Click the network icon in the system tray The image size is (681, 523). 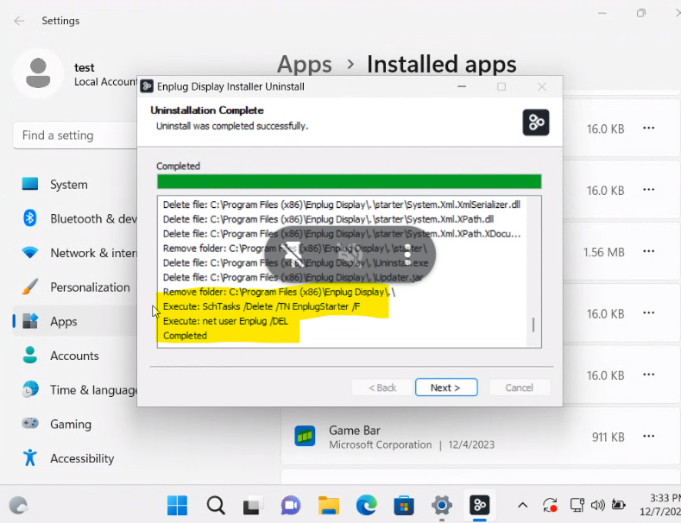(x=577, y=505)
